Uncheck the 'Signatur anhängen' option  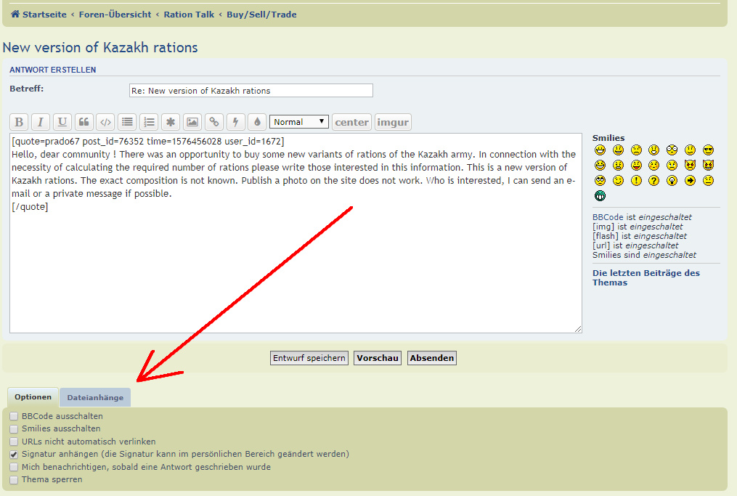coord(14,455)
